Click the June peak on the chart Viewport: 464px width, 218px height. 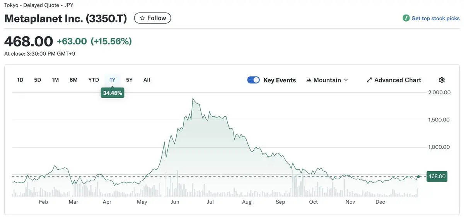pos(193,99)
